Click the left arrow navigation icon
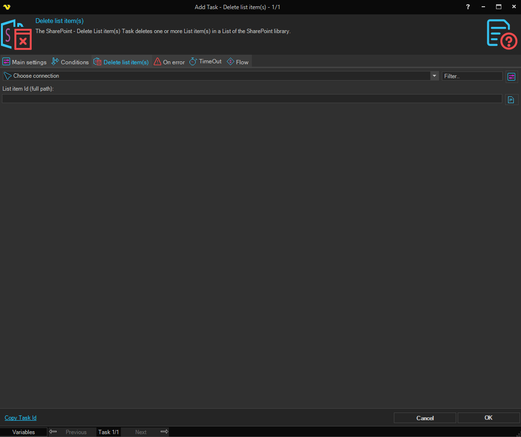Viewport: 521px width, 437px height. coord(53,432)
